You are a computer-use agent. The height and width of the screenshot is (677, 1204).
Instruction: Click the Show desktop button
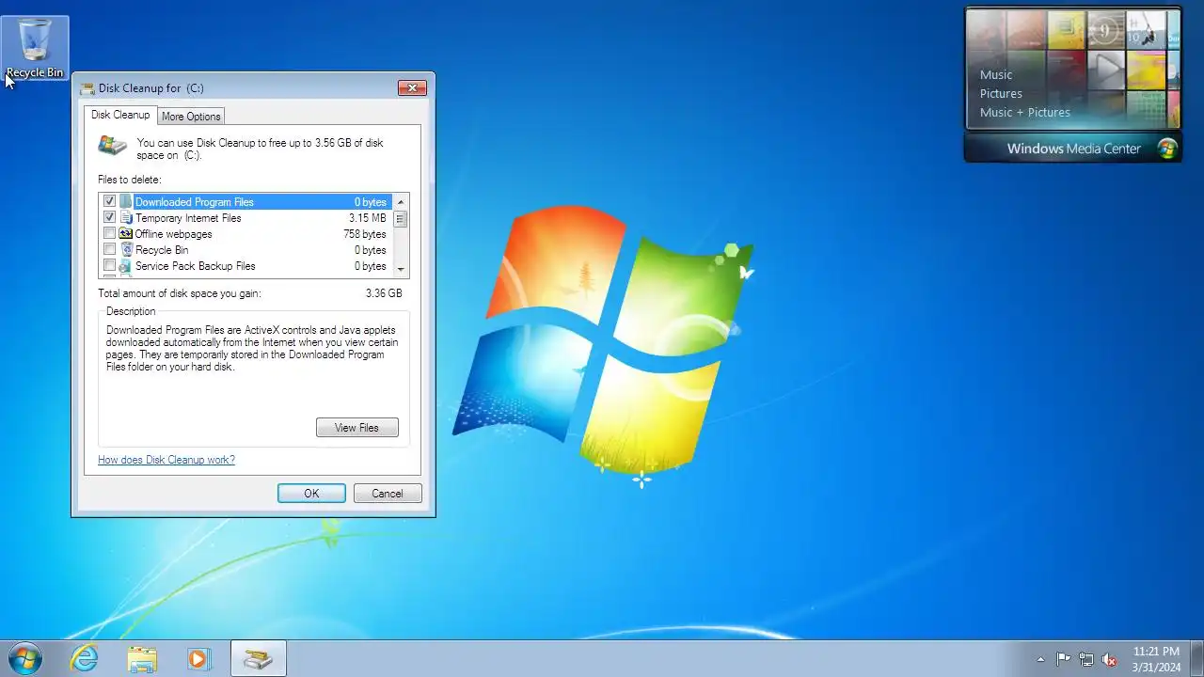[x=1196, y=658]
